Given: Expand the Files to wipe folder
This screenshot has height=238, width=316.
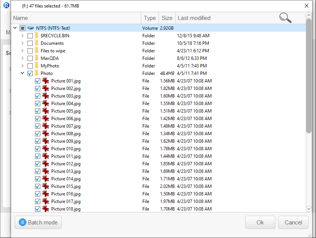Looking at the screenshot, I should click(x=23, y=51).
